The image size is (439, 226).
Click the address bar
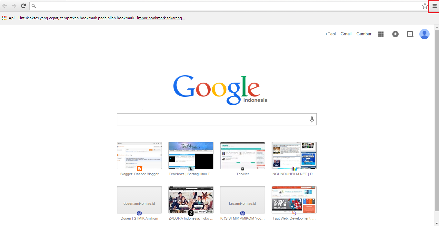point(229,6)
